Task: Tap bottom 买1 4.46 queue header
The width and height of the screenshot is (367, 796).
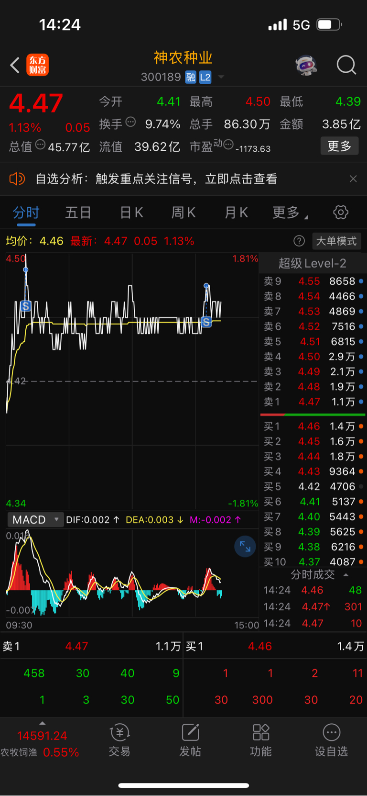Action: click(x=275, y=647)
